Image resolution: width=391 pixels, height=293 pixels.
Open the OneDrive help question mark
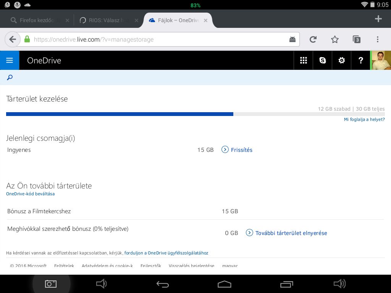pos(360,60)
